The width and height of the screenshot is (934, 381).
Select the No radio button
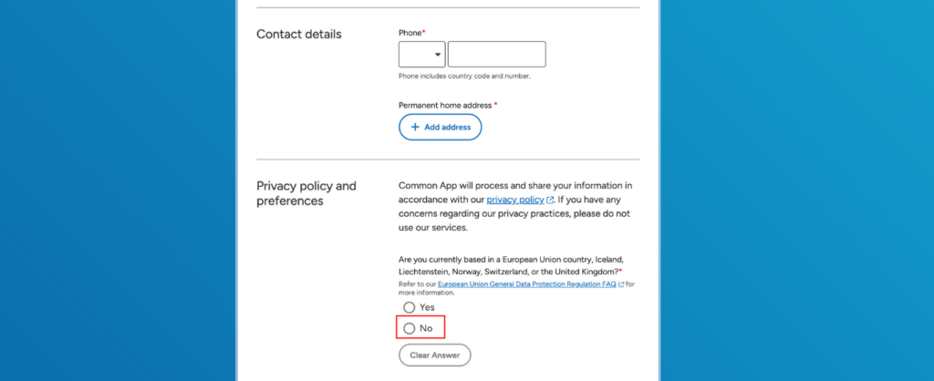tap(410, 327)
